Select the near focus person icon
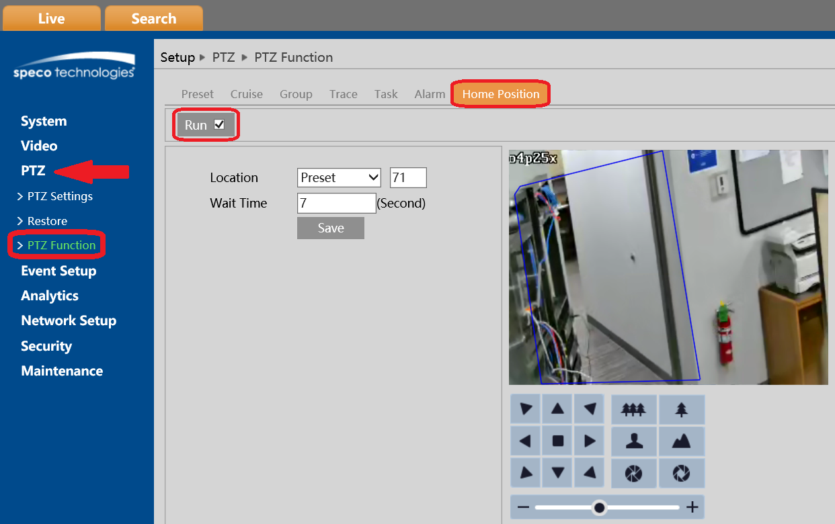Screen dimensions: 835x524 (x=634, y=441)
